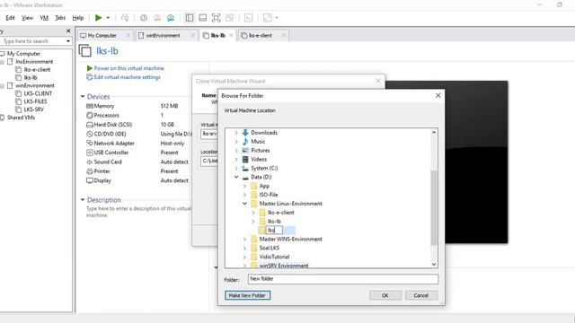Select the ISO-File folder
Viewport: 575px width, 323px height.
pos(269,195)
